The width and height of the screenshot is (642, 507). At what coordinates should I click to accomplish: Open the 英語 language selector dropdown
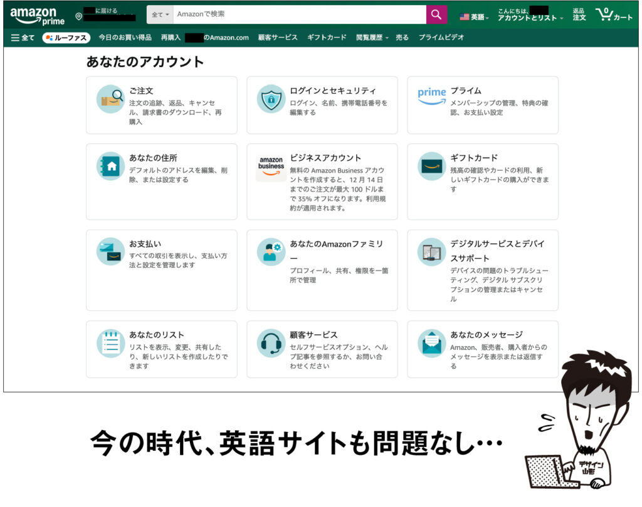[x=474, y=17]
